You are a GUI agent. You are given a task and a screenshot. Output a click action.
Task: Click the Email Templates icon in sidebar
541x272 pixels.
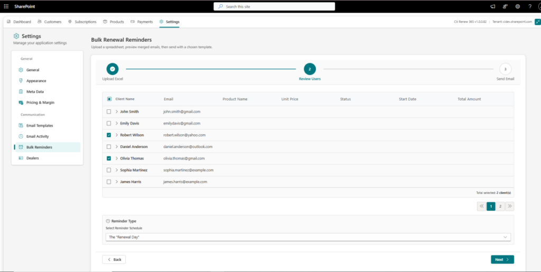pyautogui.click(x=21, y=126)
